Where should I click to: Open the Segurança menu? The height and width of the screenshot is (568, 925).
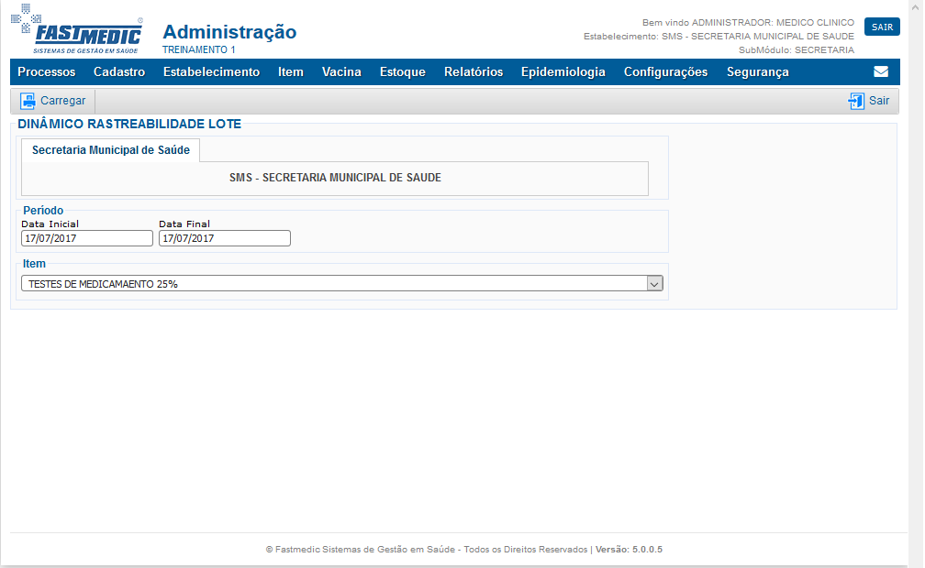757,71
